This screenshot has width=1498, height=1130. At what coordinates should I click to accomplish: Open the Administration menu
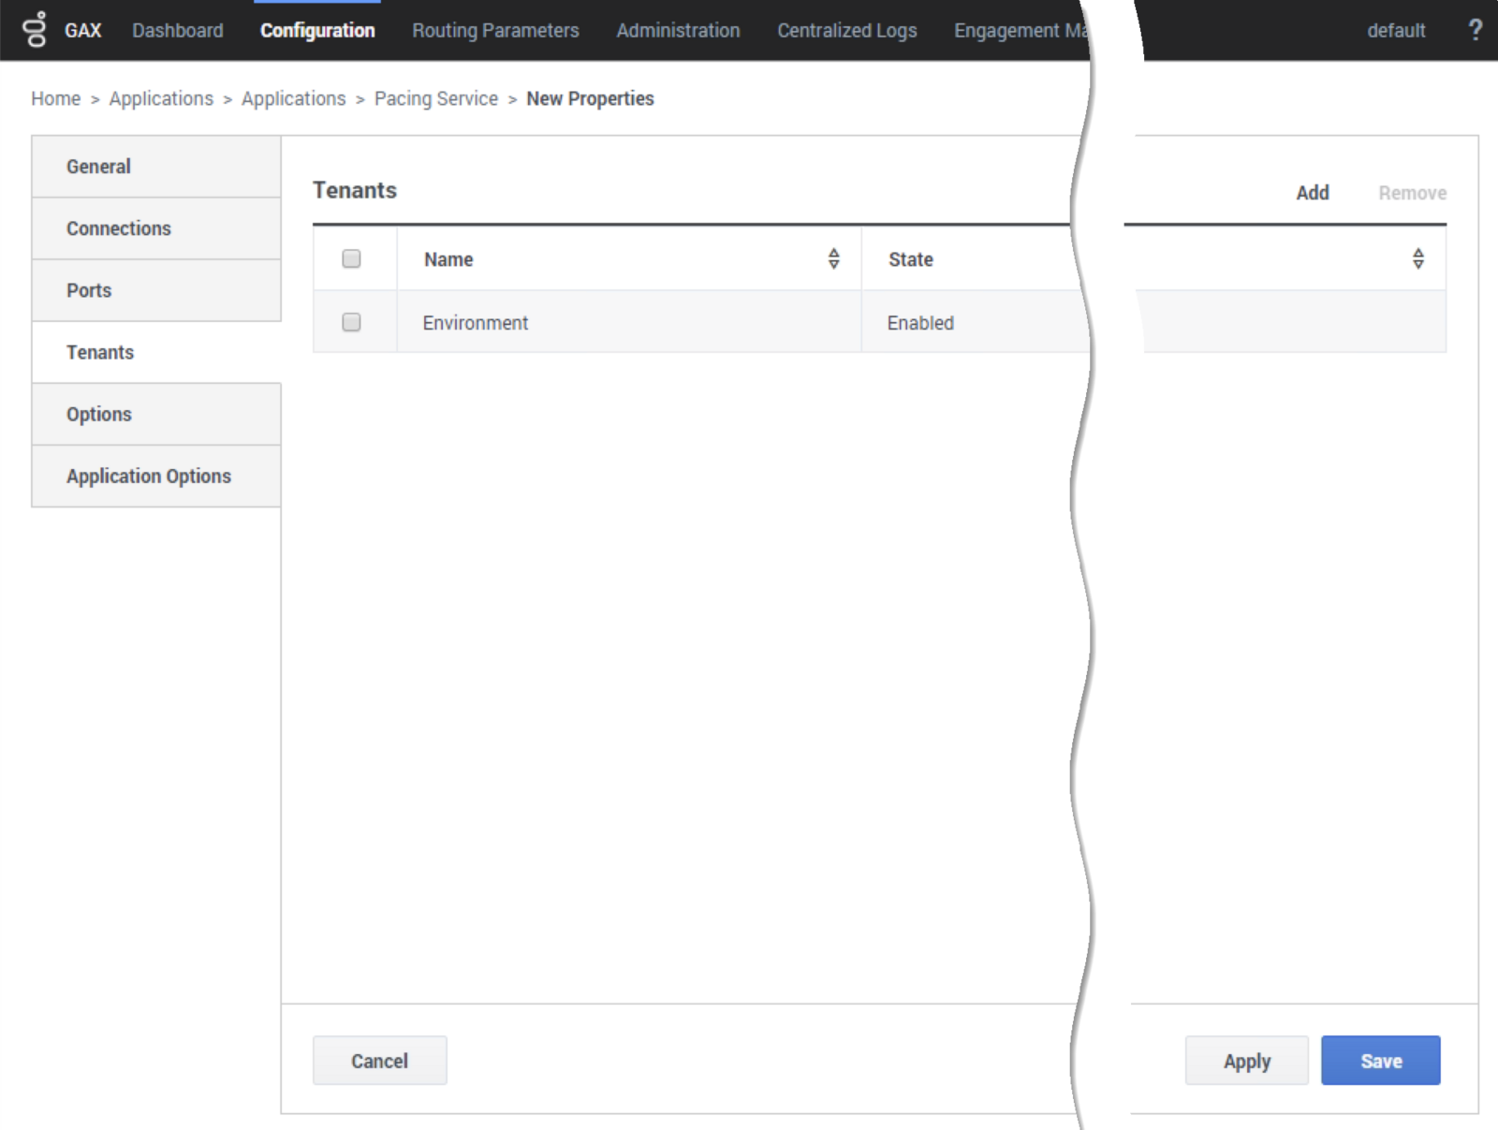(678, 30)
